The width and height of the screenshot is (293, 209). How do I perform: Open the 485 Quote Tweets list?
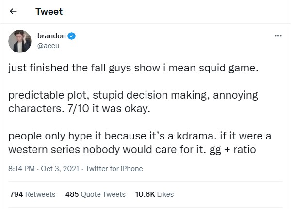95,194
